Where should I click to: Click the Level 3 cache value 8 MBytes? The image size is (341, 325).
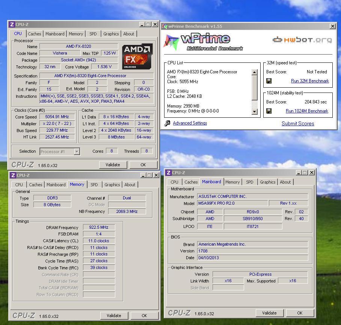point(116,137)
